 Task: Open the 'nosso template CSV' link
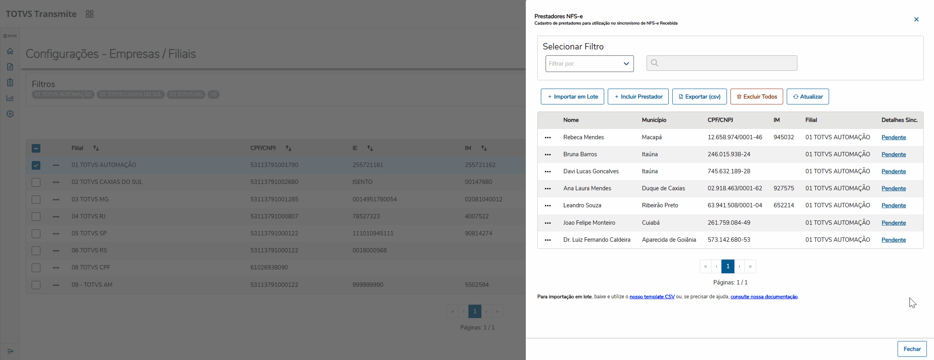652,297
